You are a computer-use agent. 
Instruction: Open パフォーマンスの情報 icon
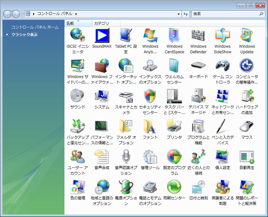[x=102, y=126]
